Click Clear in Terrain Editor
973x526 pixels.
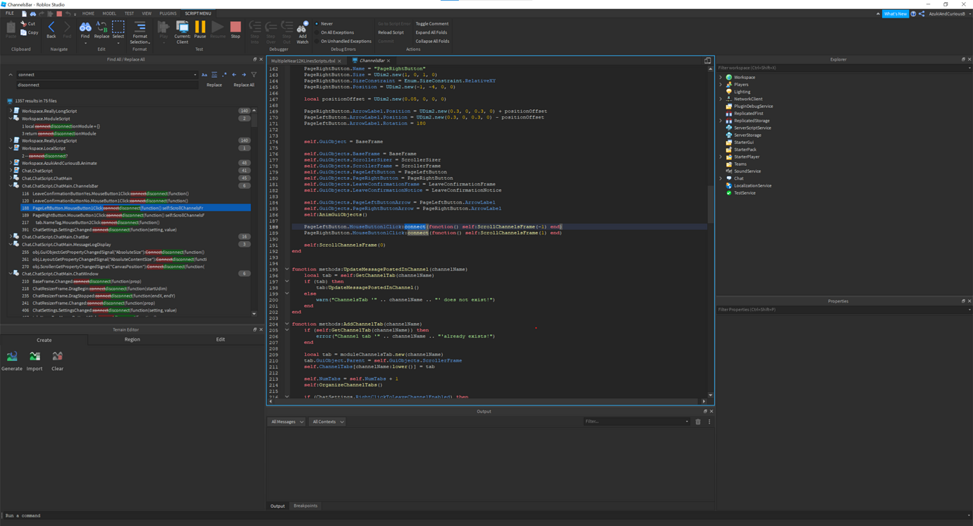57,361
